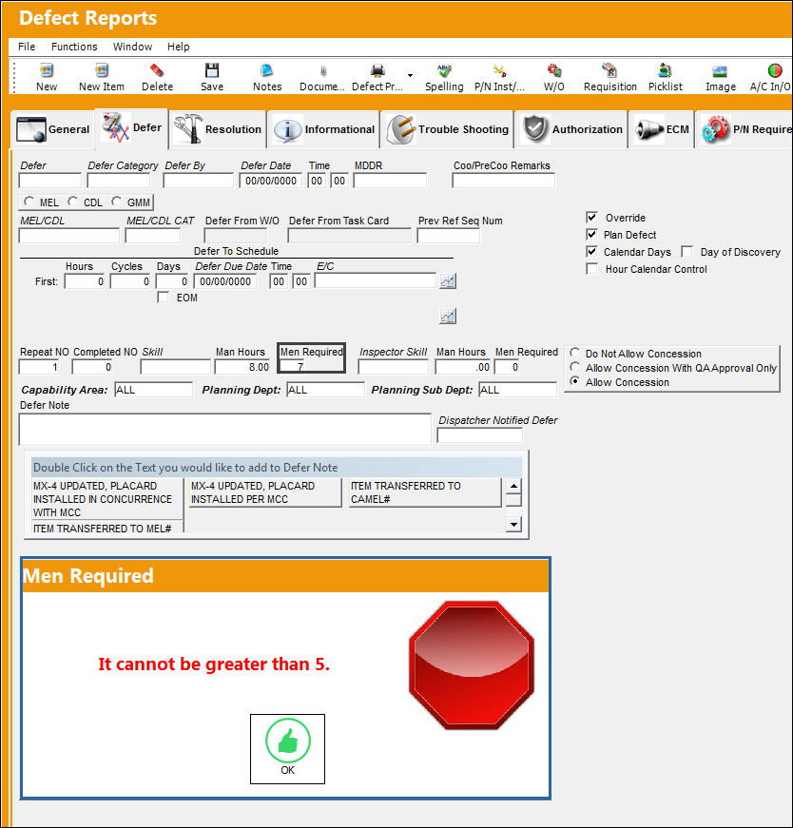Click OK in Men Required dialog
The width and height of the screenshot is (793, 828).
287,749
